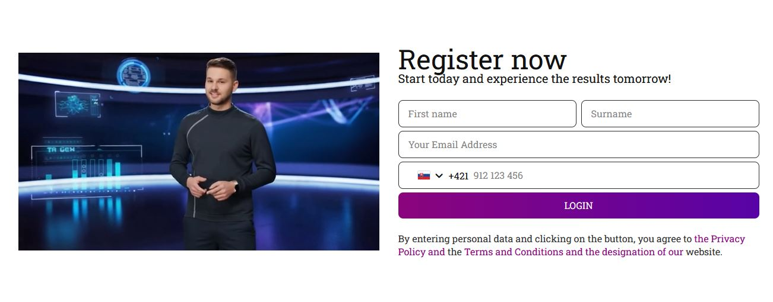Viewport: 773px width, 302px height.
Task: Click the phone number input
Action: [612, 176]
